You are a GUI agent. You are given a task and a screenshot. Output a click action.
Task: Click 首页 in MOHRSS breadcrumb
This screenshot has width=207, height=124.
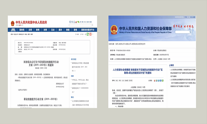tap(117, 44)
